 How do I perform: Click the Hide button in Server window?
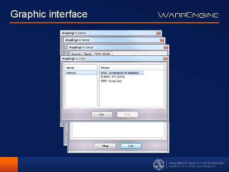131,146
